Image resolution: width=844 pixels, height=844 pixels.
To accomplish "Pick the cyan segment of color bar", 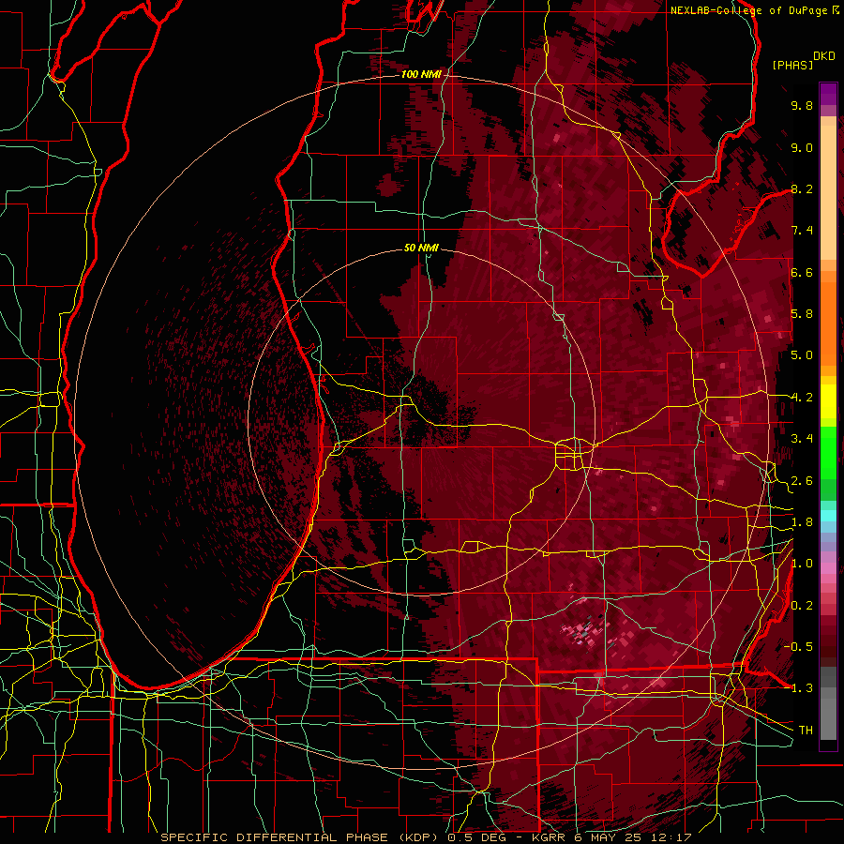I will tap(828, 516).
